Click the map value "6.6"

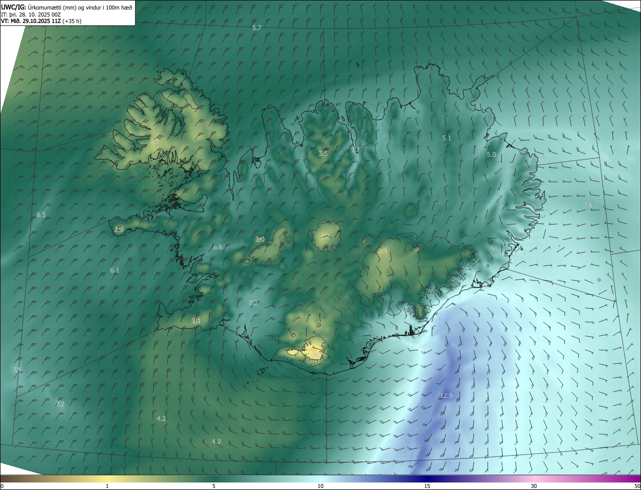click(218, 248)
